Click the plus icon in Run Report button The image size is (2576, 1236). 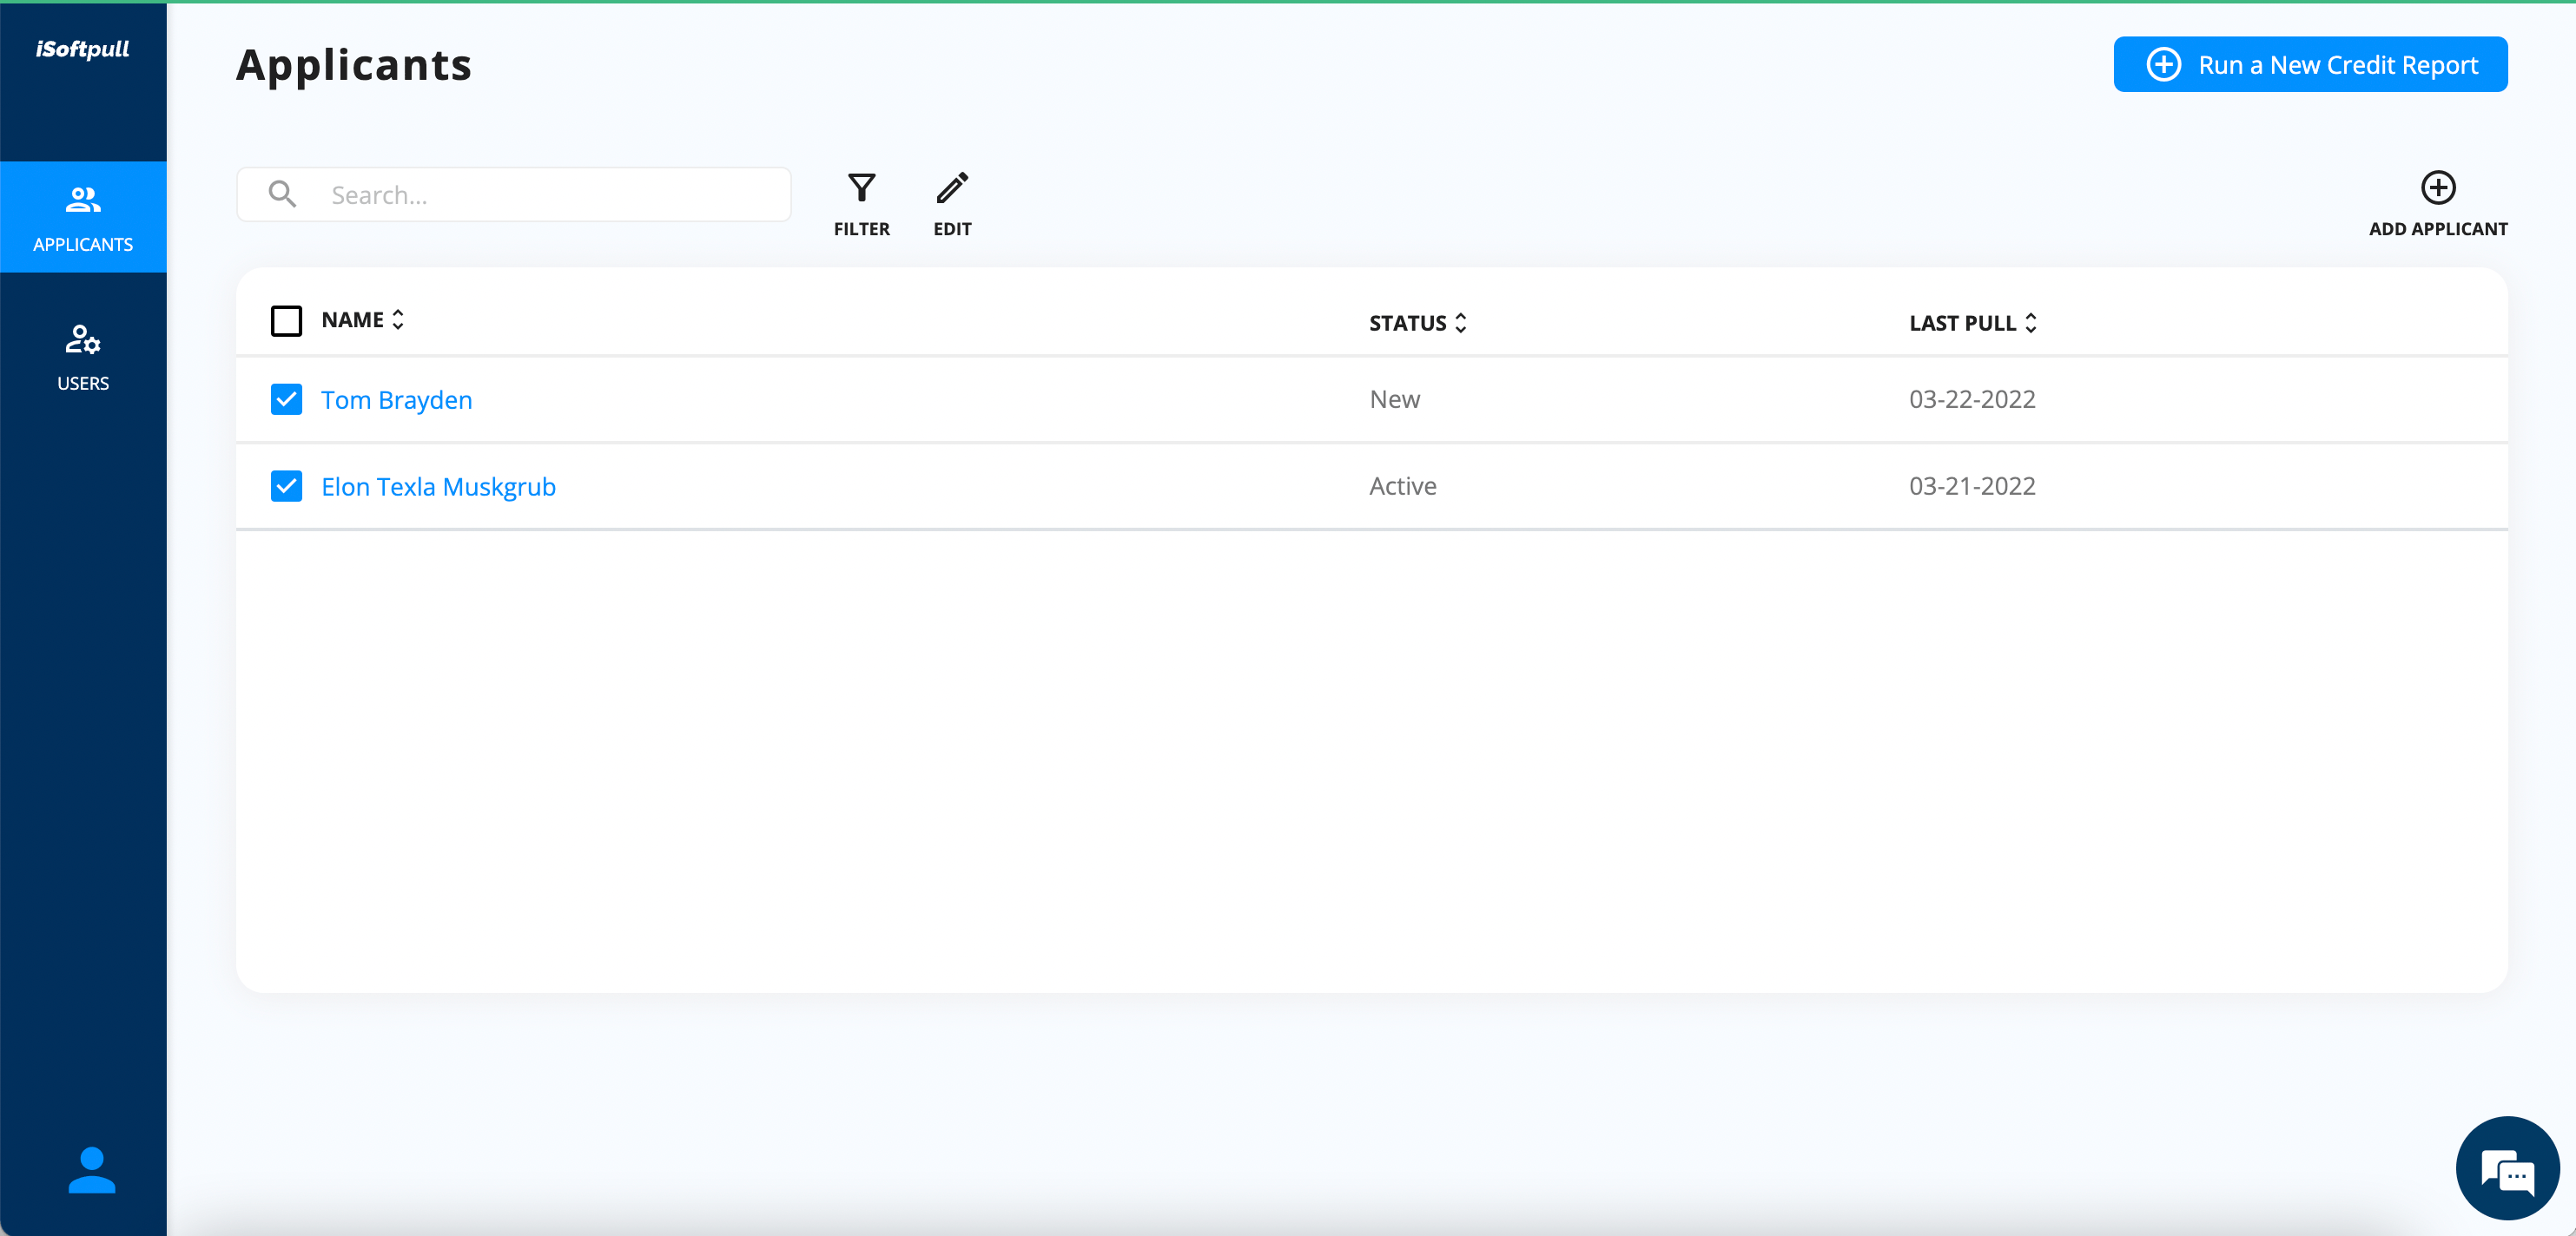[x=2163, y=65]
